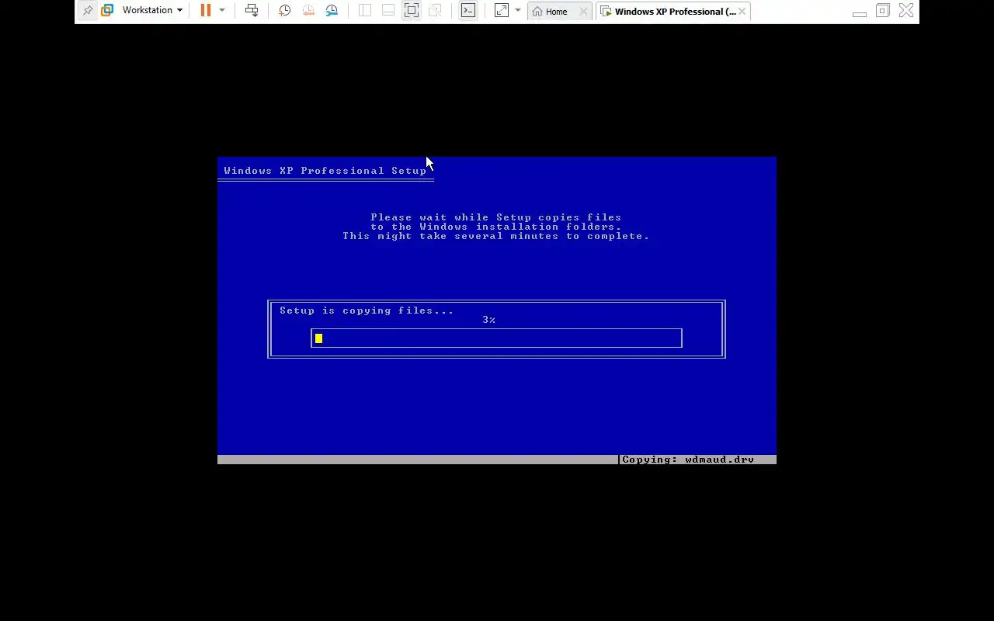Click the VMware Workstation logo icon
Screen dimensions: 994x621
[107, 11]
